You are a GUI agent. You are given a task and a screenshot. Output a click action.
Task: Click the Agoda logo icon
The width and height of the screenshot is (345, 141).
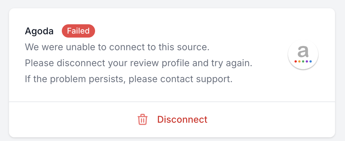303,55
